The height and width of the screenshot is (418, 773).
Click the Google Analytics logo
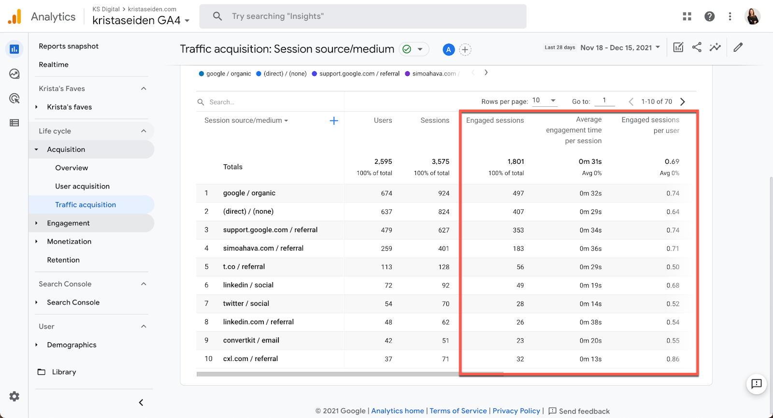pos(14,16)
